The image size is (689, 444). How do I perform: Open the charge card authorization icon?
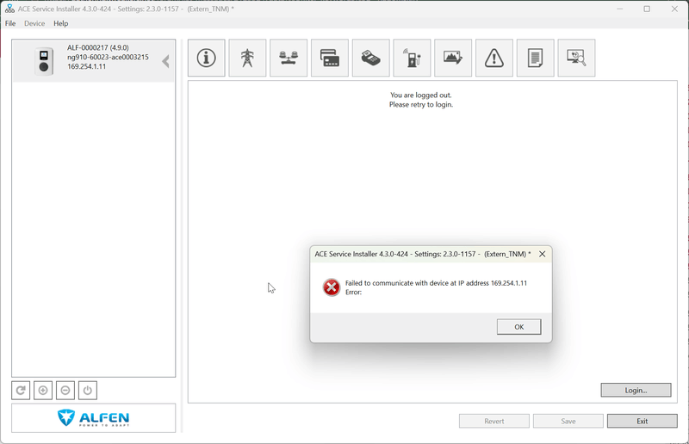click(x=330, y=58)
